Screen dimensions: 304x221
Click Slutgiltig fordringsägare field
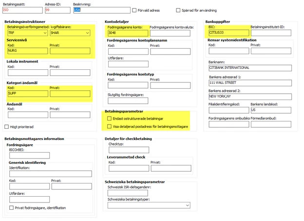point(128,100)
